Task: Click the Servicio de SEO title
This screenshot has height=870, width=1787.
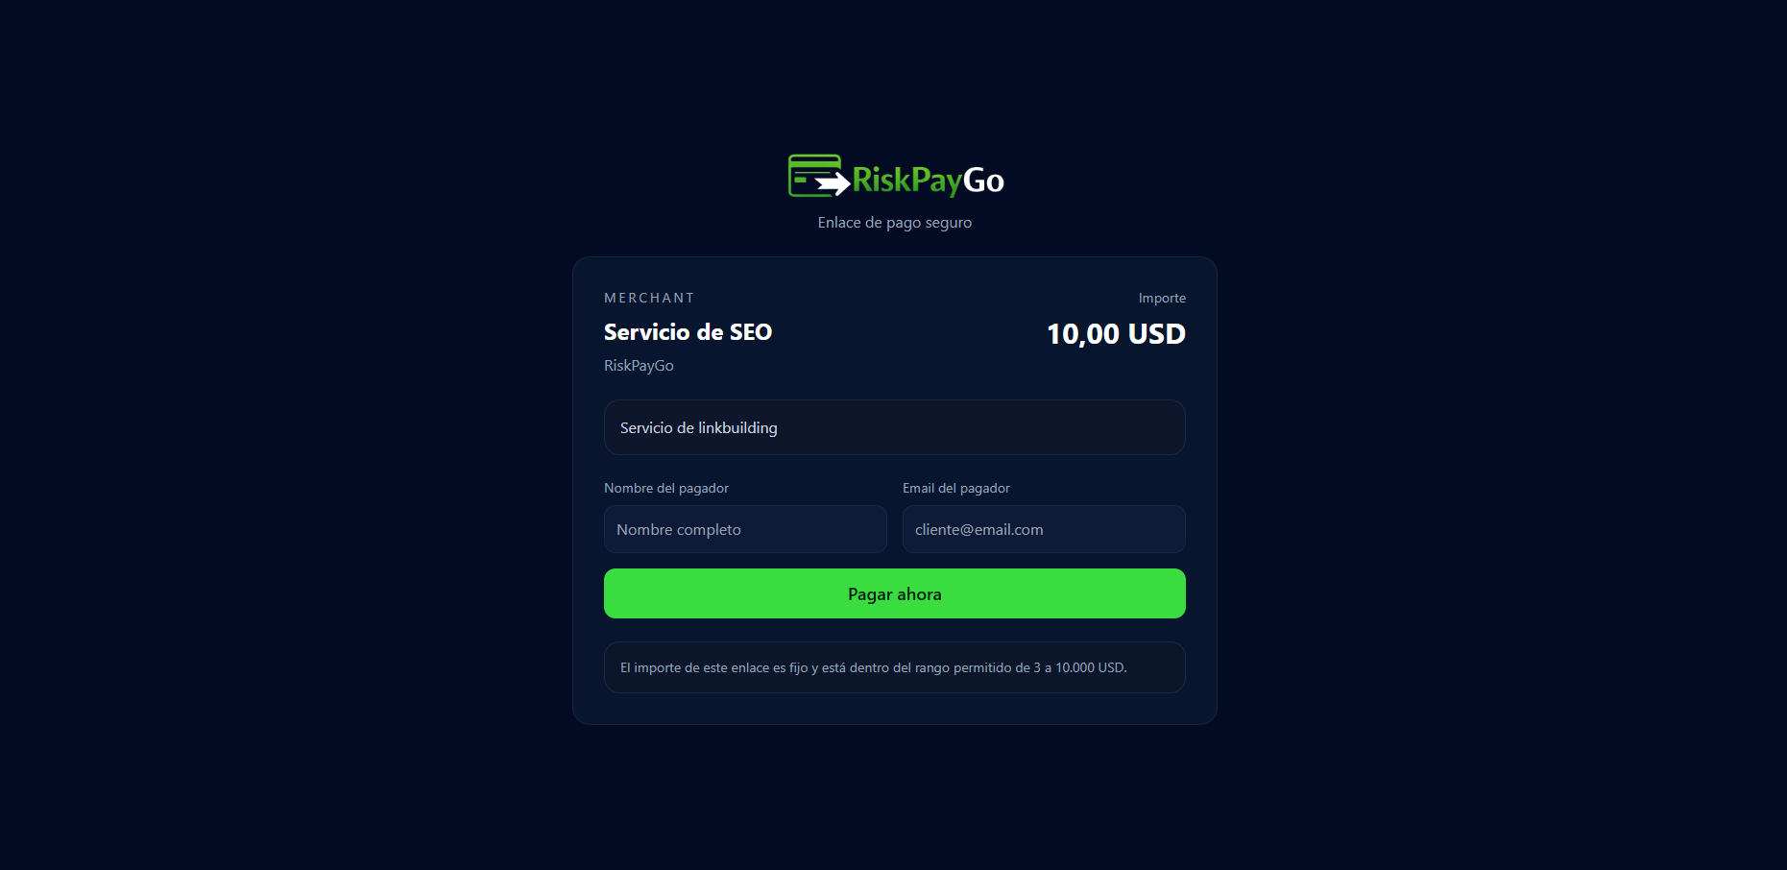Action: (x=688, y=332)
